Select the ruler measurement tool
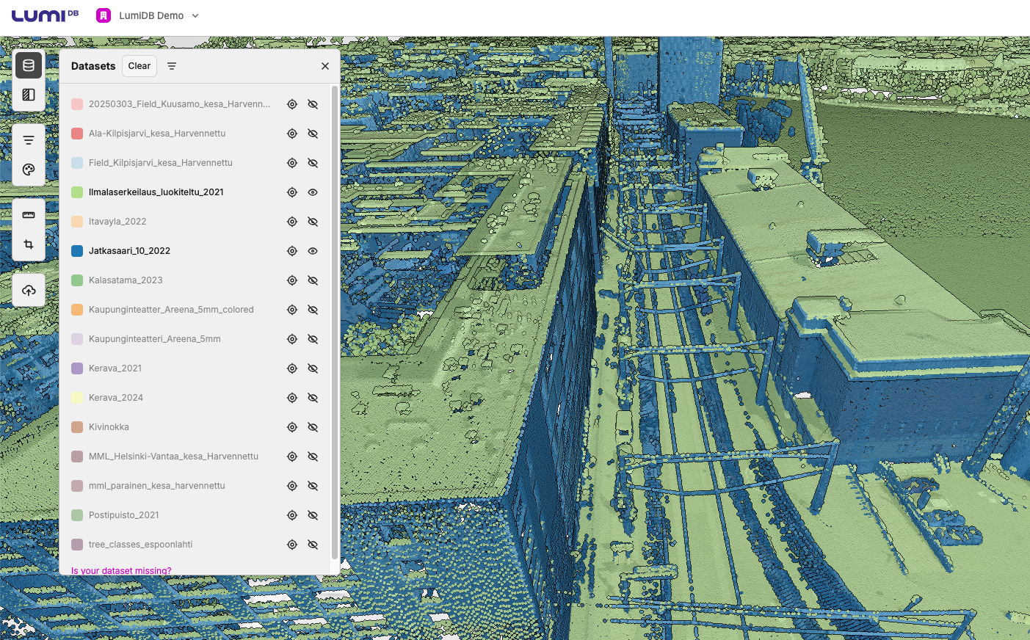The width and height of the screenshot is (1030, 640). (29, 215)
